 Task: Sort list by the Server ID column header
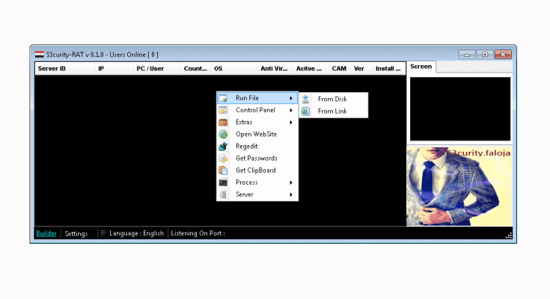52,69
